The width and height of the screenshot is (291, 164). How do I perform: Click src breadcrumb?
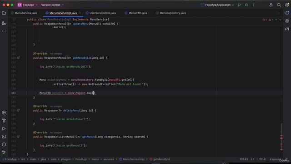click(x=23, y=159)
